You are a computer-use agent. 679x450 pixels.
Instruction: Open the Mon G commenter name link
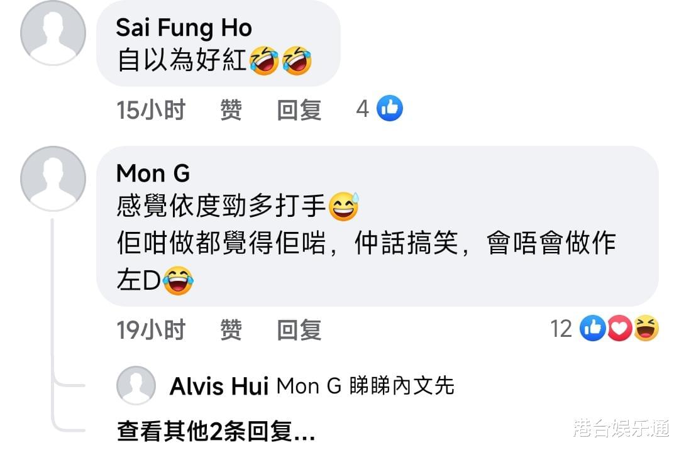point(153,173)
